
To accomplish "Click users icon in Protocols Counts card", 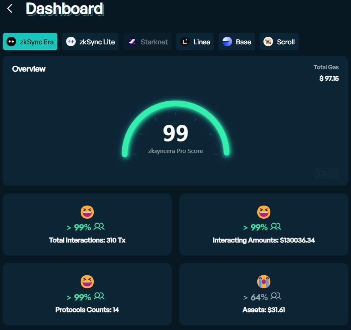I will click(99, 296).
